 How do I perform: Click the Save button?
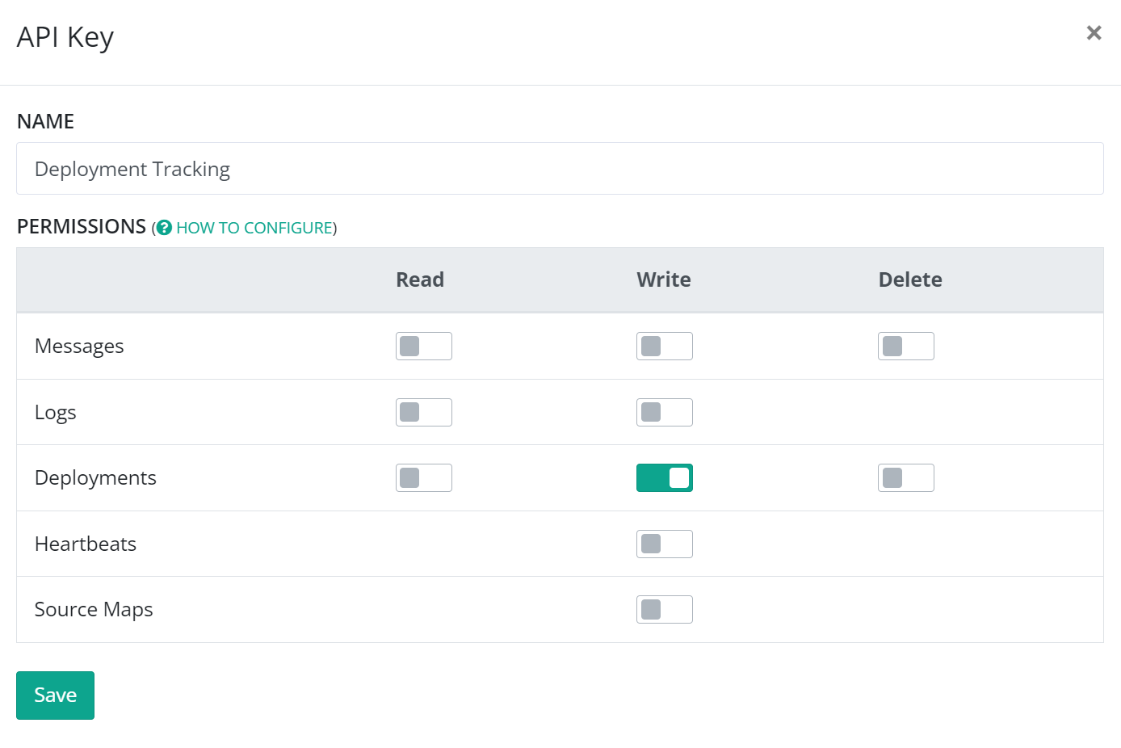(x=55, y=695)
